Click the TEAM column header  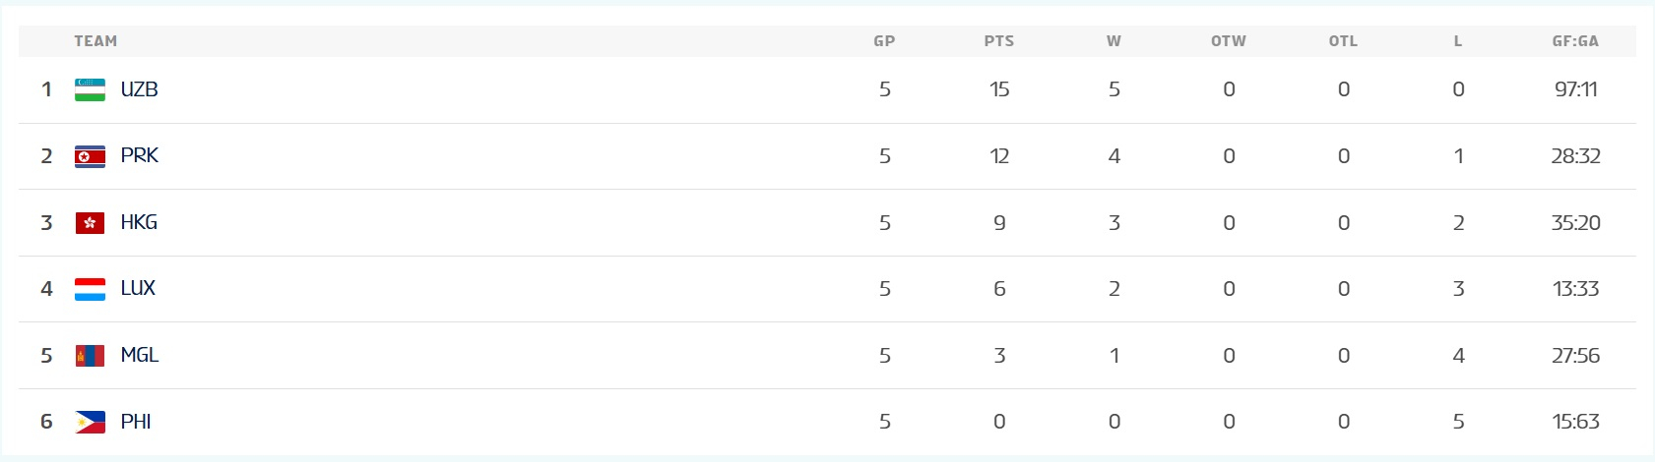click(95, 41)
